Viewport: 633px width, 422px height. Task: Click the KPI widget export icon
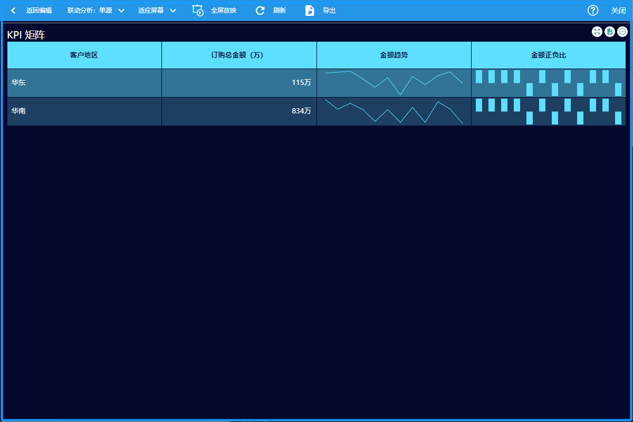610,32
